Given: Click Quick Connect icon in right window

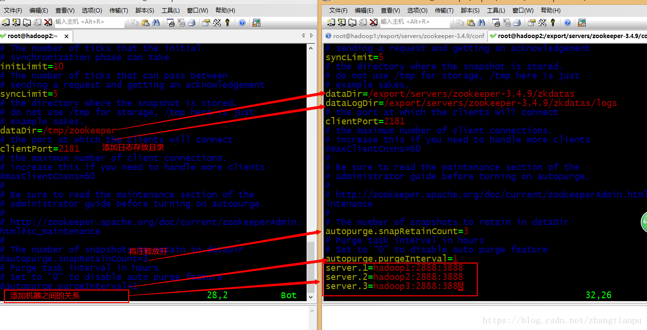Looking at the screenshot, I should (342, 22).
